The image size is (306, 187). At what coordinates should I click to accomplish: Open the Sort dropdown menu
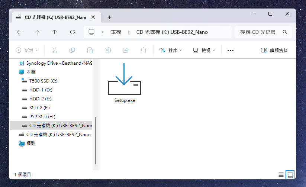171,50
